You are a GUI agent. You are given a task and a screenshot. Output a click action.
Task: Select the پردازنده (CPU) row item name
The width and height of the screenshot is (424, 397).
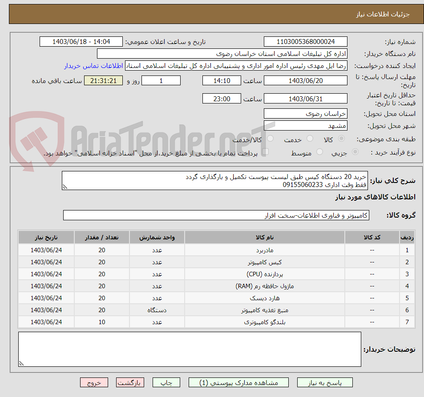265,274
